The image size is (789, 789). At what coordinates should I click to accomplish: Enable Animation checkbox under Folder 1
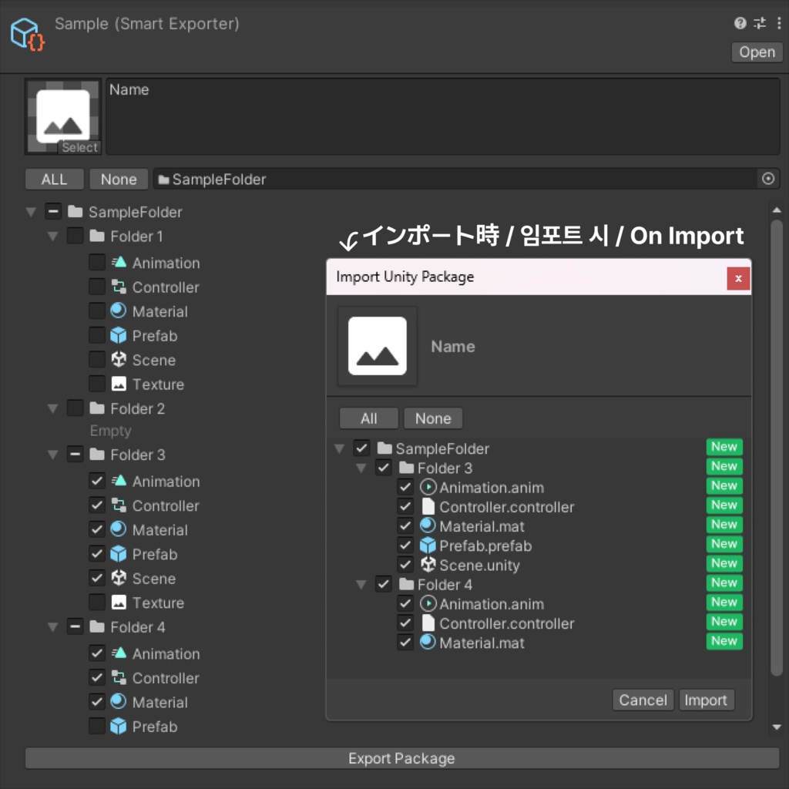[96, 262]
